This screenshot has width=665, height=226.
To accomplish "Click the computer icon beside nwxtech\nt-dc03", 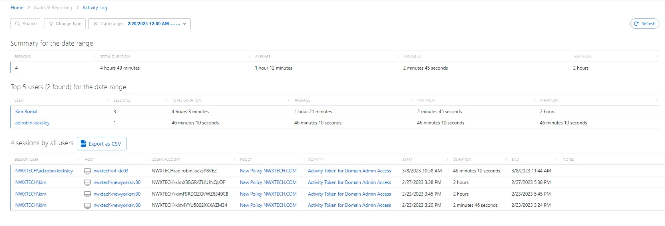I will [87, 171].
